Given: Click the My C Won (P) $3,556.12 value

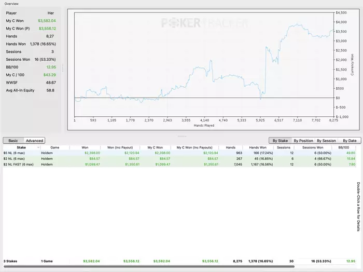Looking at the screenshot, I should point(47,29).
